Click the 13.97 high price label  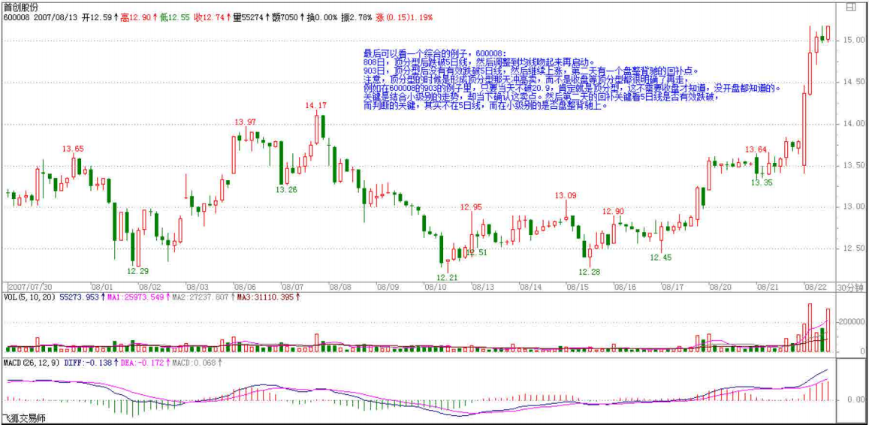pyautogui.click(x=245, y=122)
